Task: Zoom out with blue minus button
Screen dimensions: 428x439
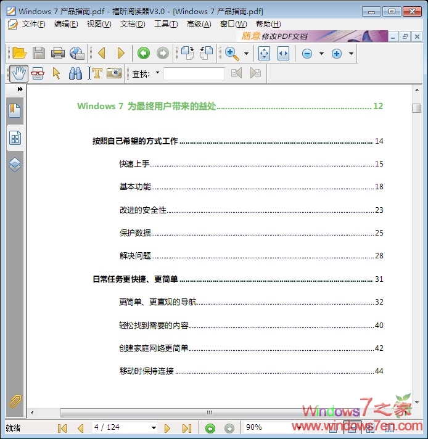Action: [307, 54]
